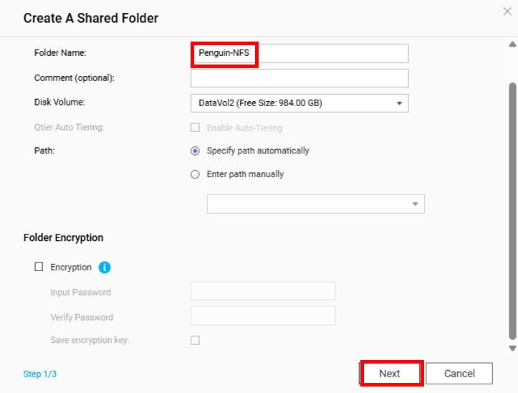
Task: Choose Enter path manually option
Action: pos(195,174)
